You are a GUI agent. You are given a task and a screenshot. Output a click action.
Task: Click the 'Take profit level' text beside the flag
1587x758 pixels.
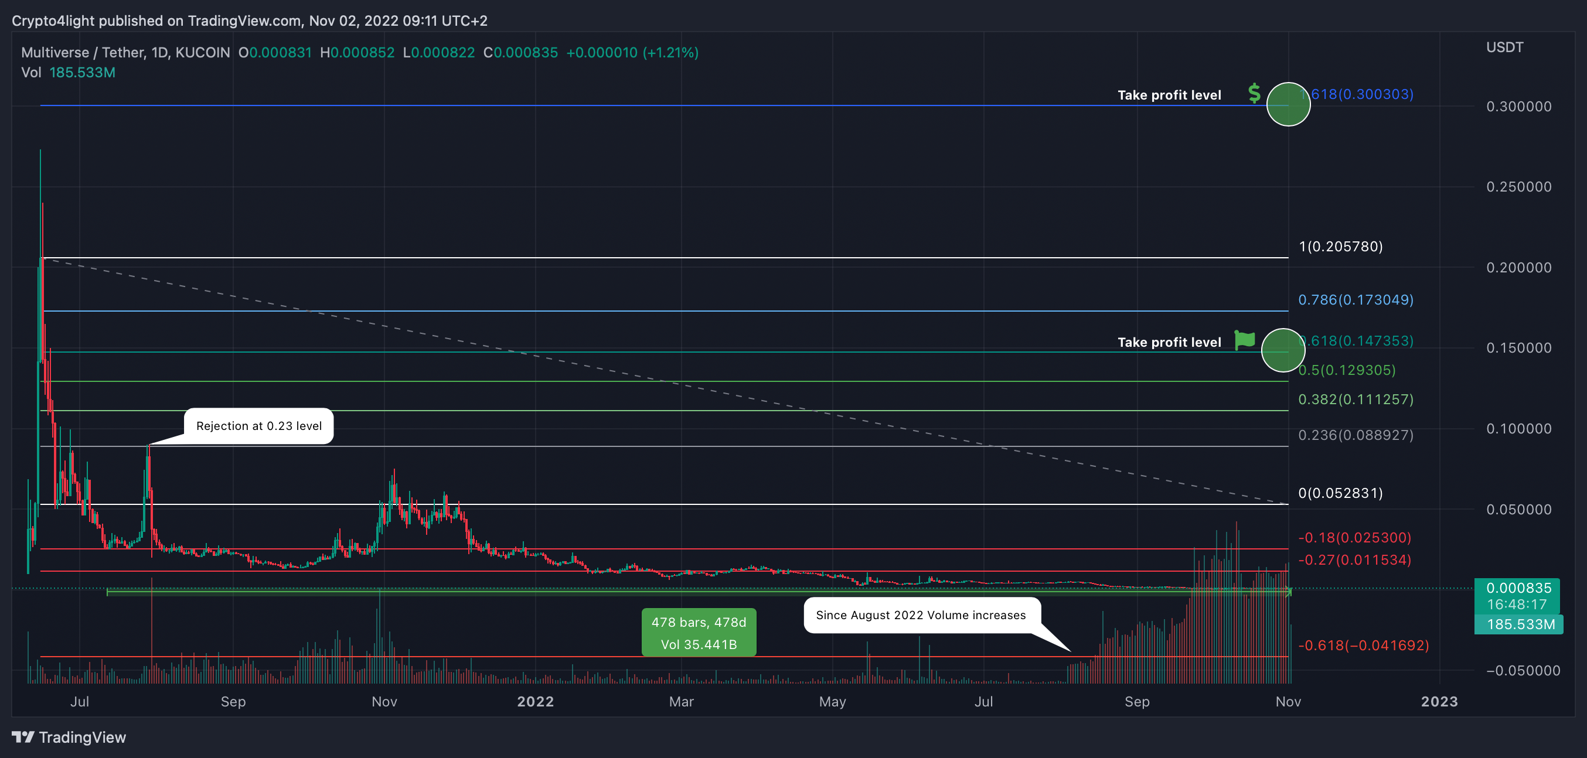pos(1169,342)
